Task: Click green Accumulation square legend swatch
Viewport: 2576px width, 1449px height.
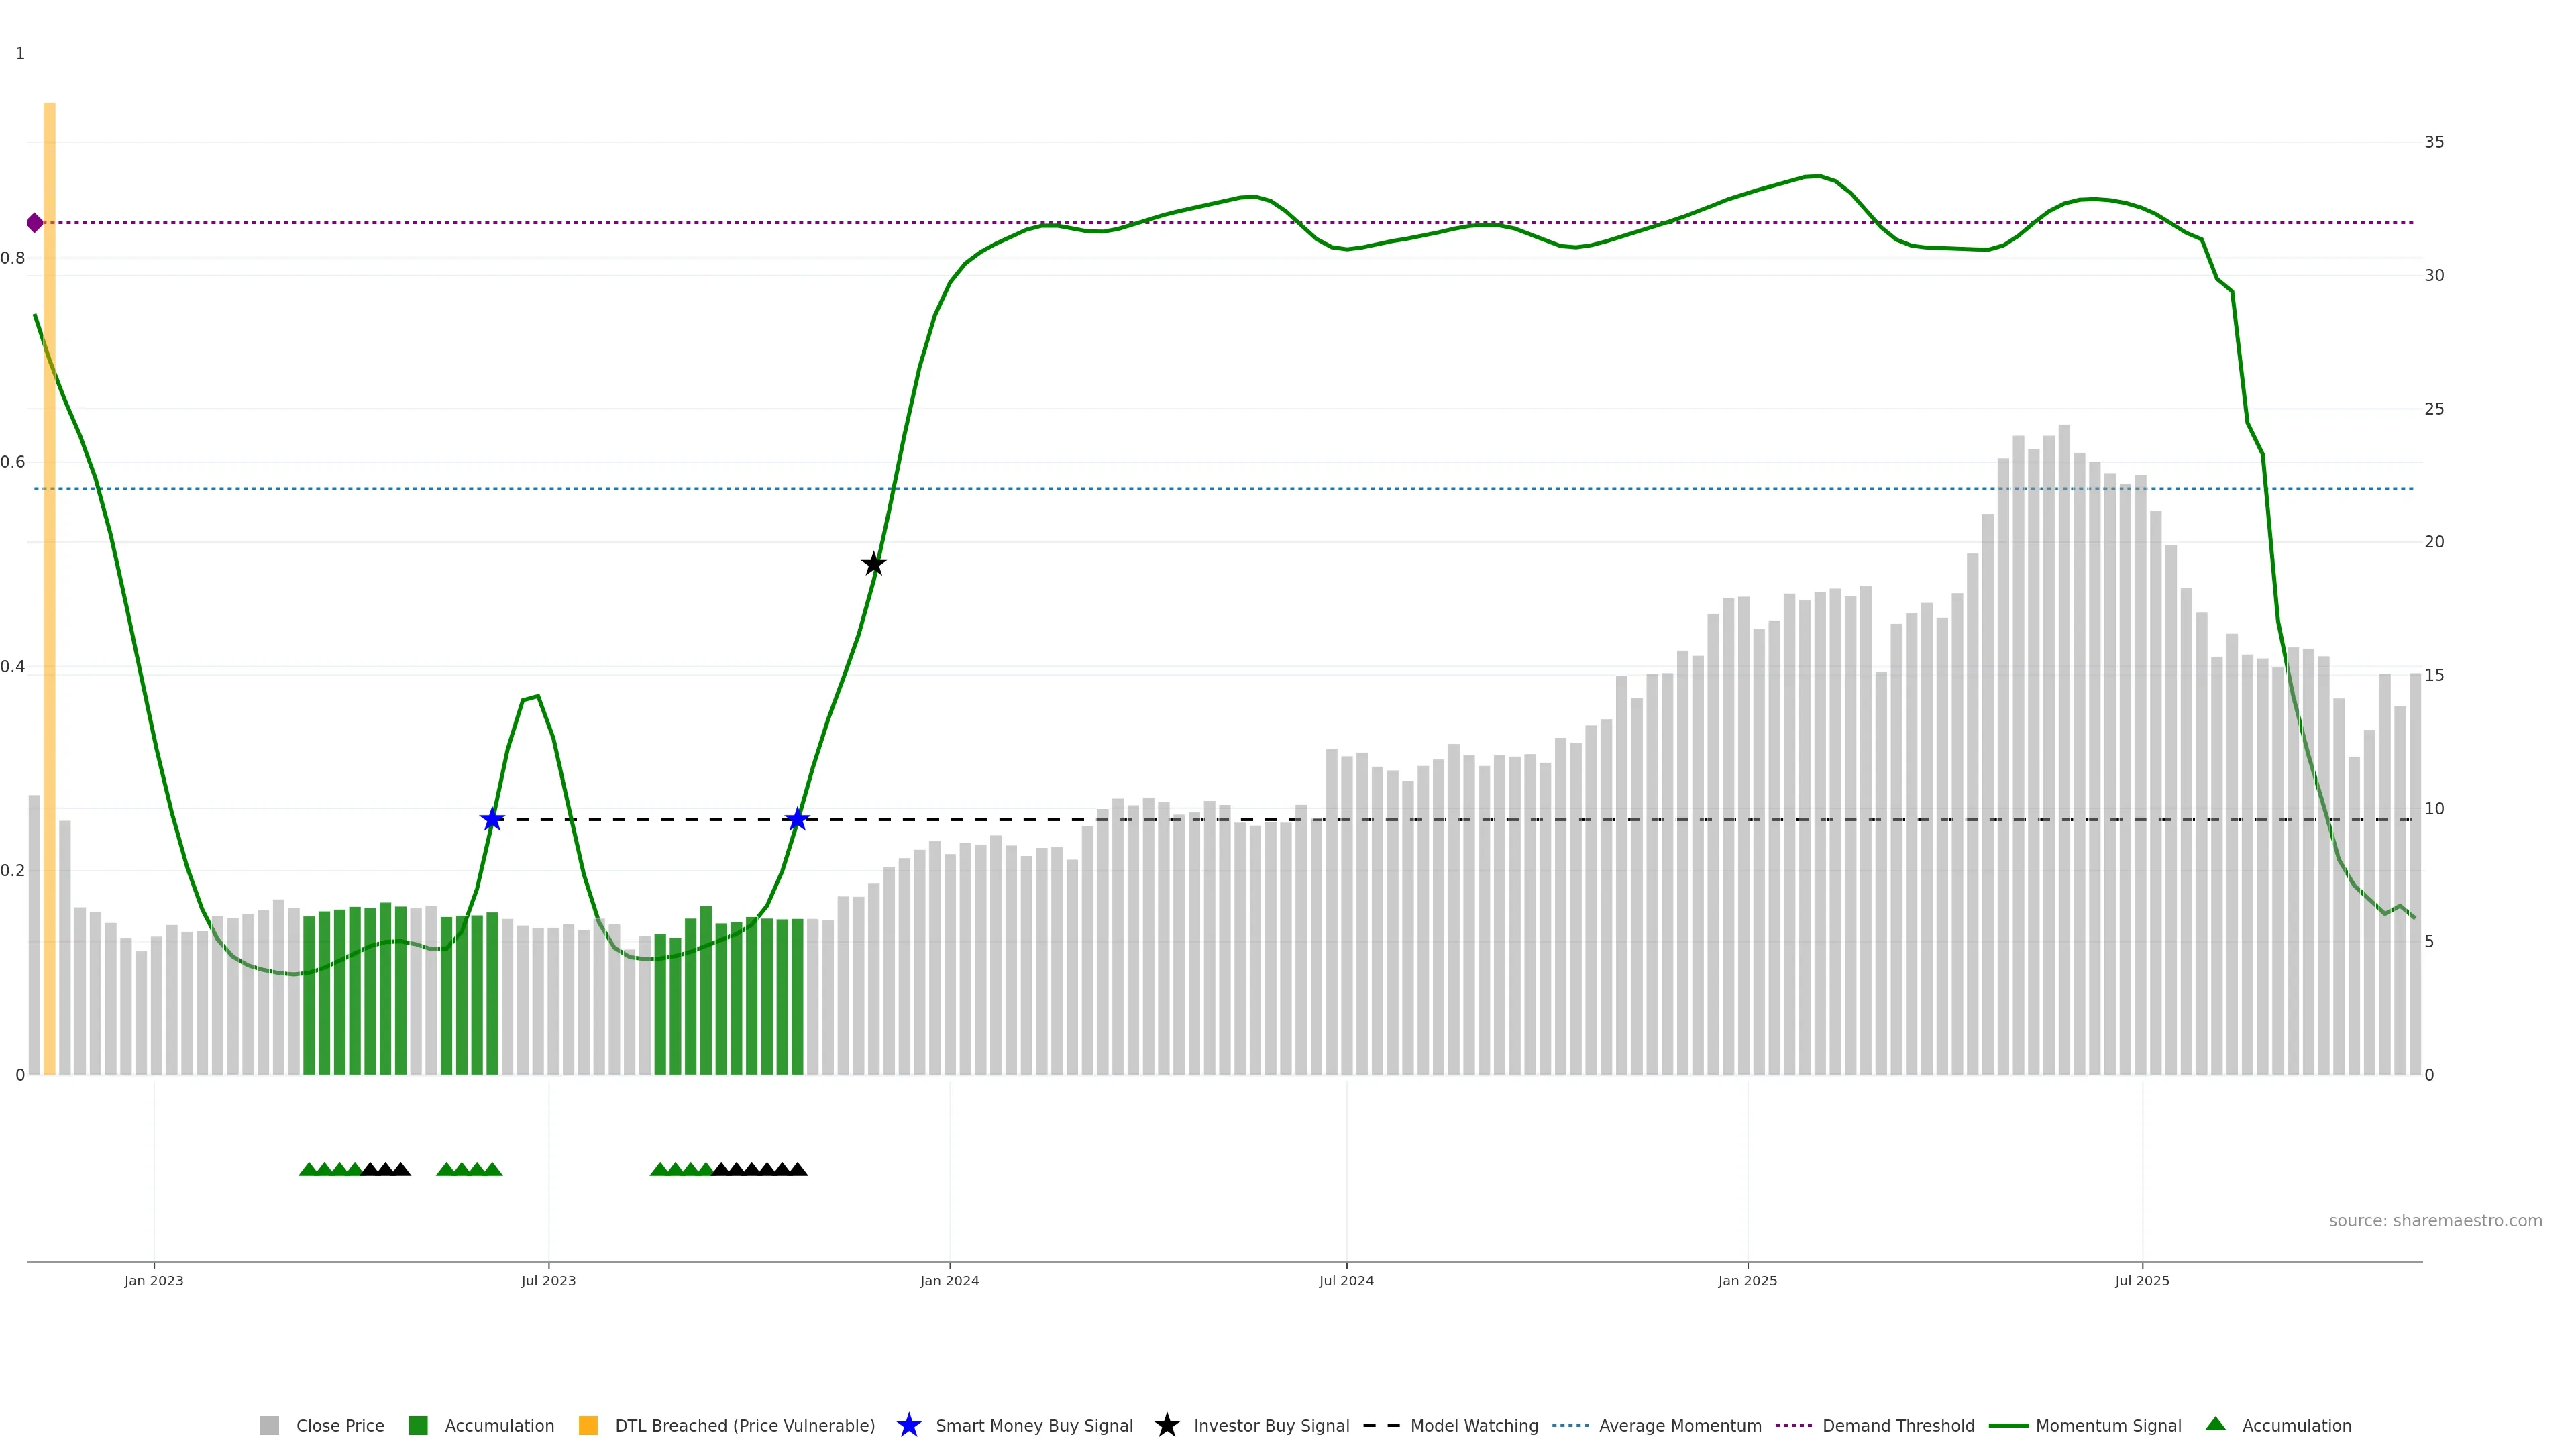Action: point(418,1425)
